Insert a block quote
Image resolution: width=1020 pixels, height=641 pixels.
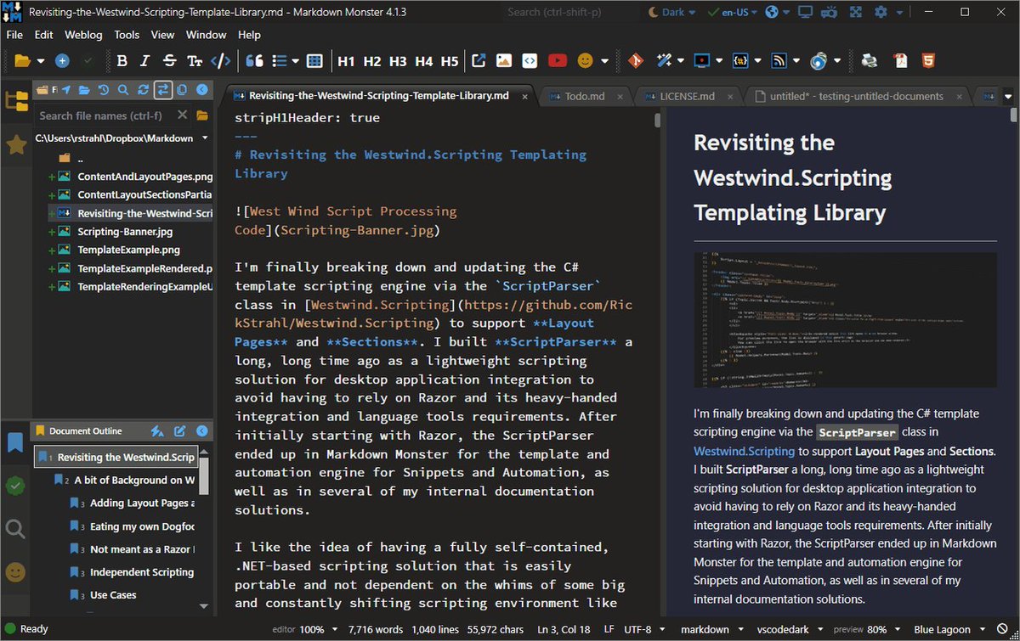(252, 61)
